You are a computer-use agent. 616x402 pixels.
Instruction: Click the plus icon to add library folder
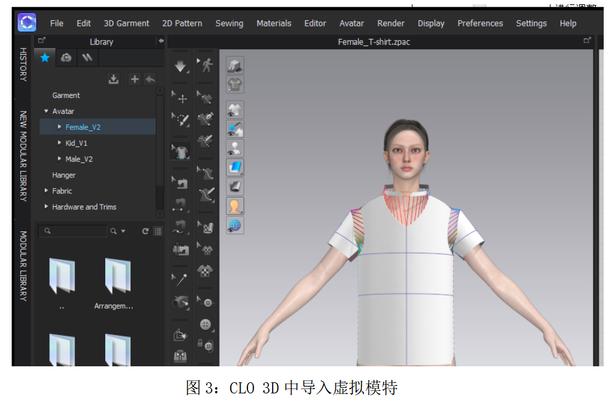pos(134,79)
